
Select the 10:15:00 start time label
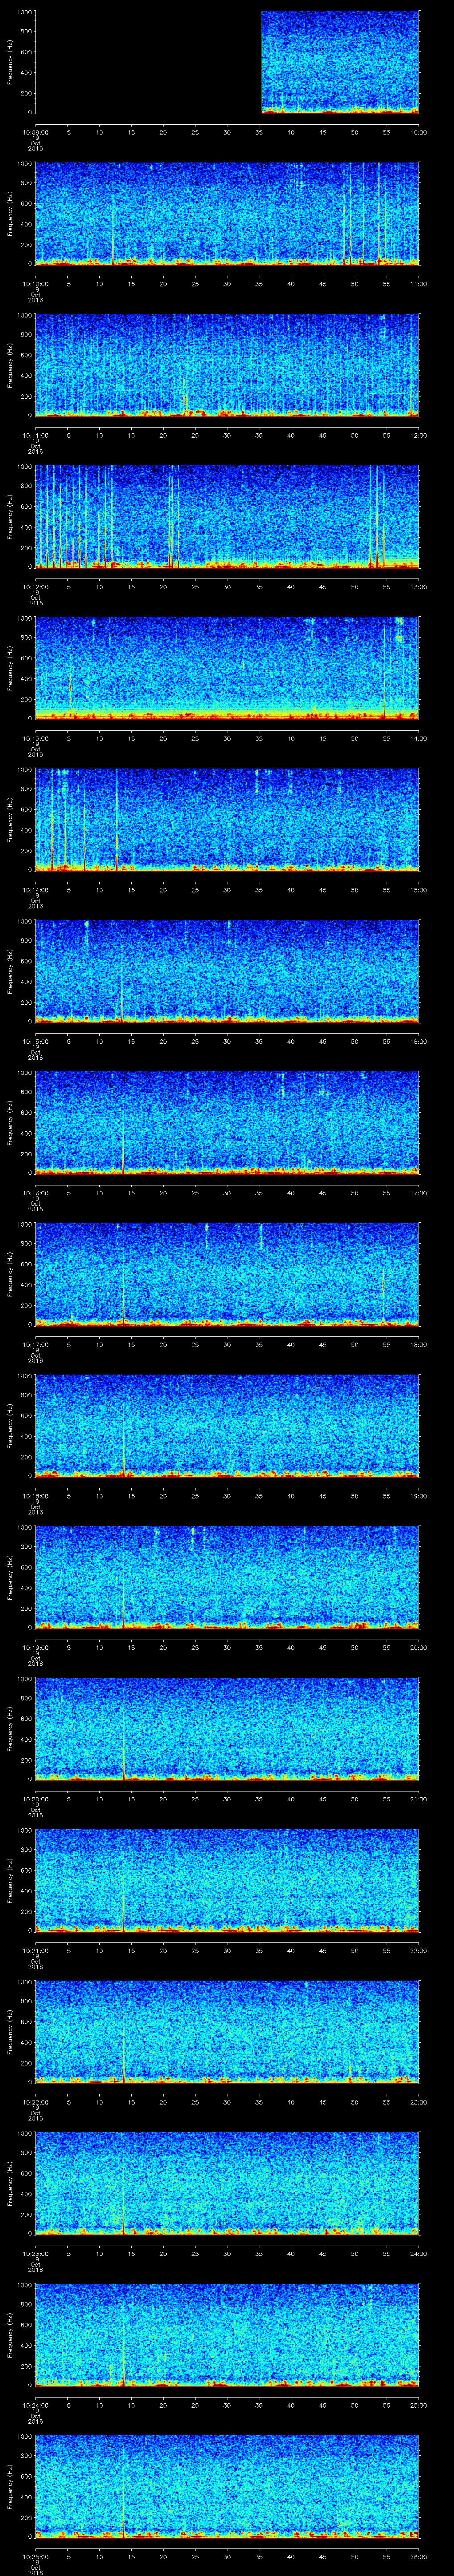pyautogui.click(x=35, y=1041)
